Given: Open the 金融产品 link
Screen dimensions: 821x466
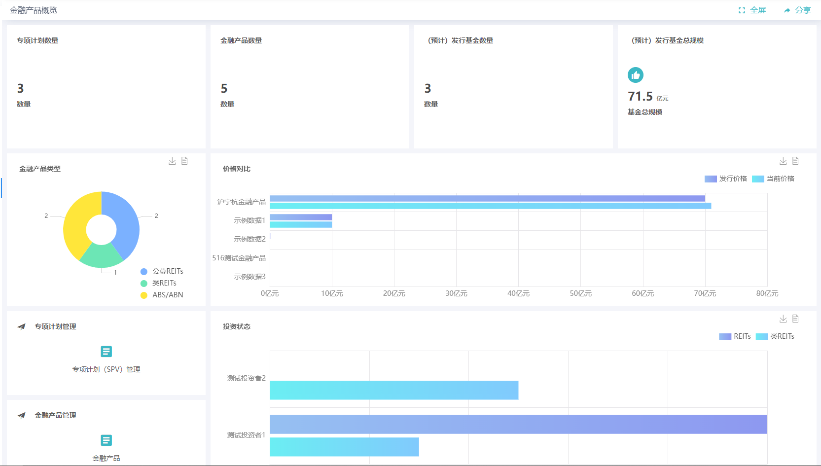Looking at the screenshot, I should pos(106,458).
